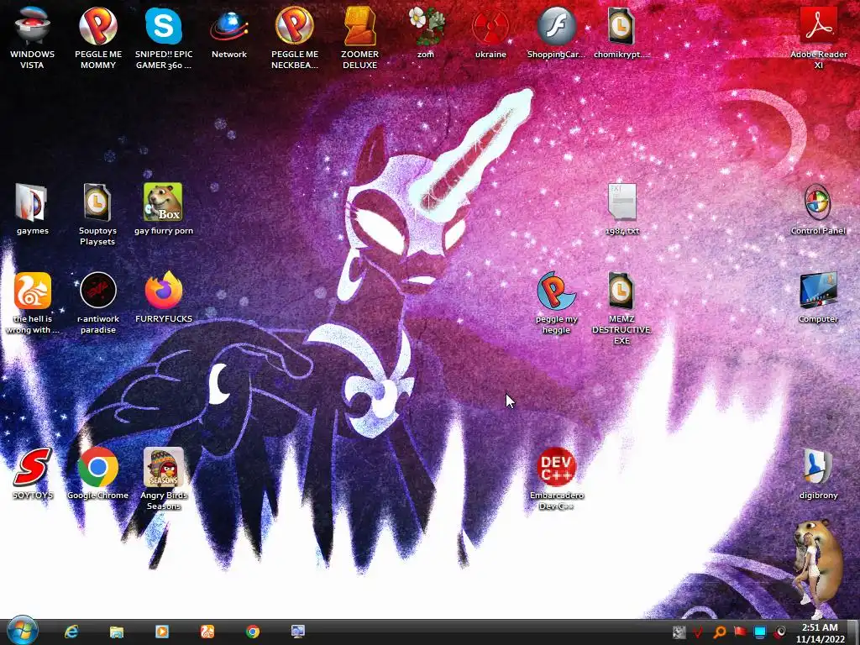Select the MEMZ DESTRUCTIVE.EXE file icon
Image resolution: width=860 pixels, height=645 pixels.
click(621, 291)
